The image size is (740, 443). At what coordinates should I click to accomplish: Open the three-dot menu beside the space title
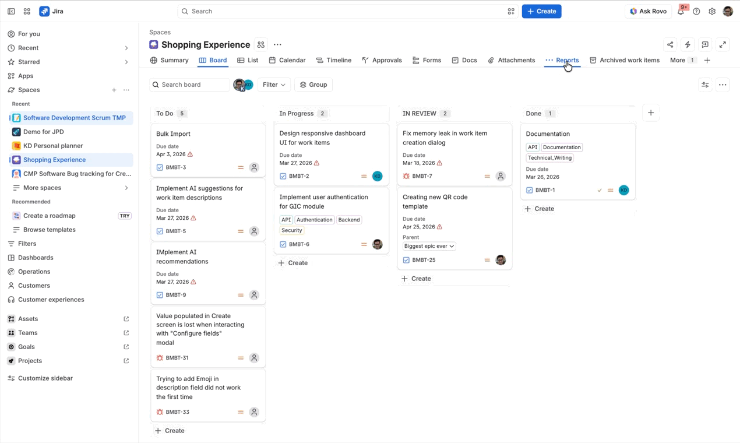coord(277,45)
